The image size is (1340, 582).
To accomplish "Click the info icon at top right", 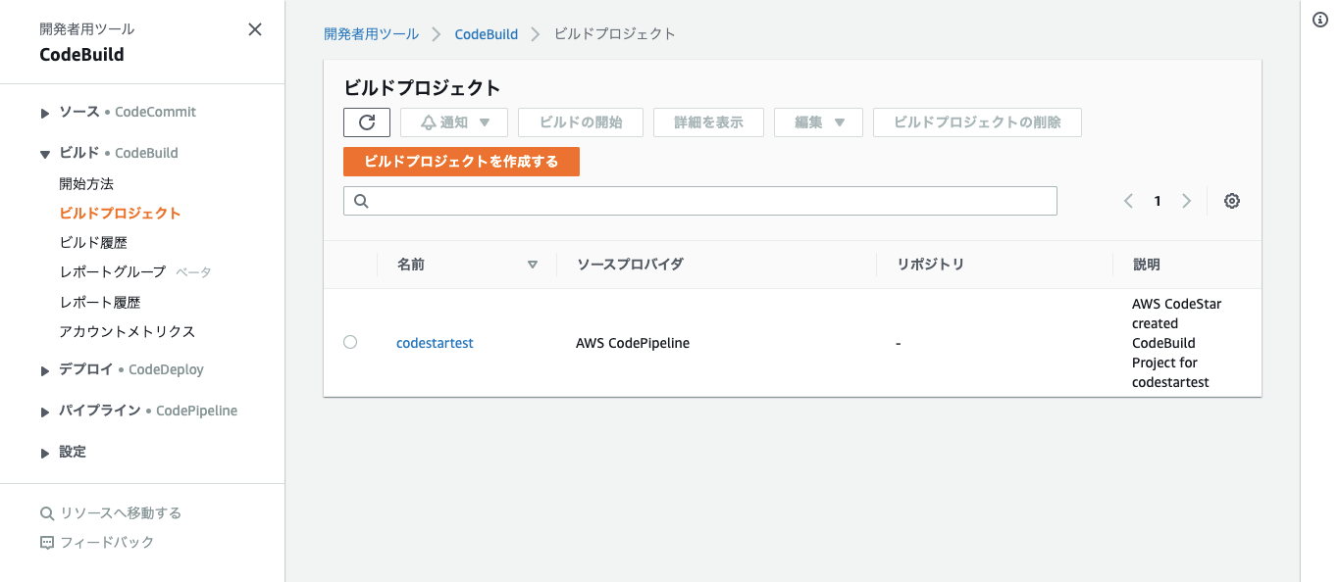I will point(1320,21).
